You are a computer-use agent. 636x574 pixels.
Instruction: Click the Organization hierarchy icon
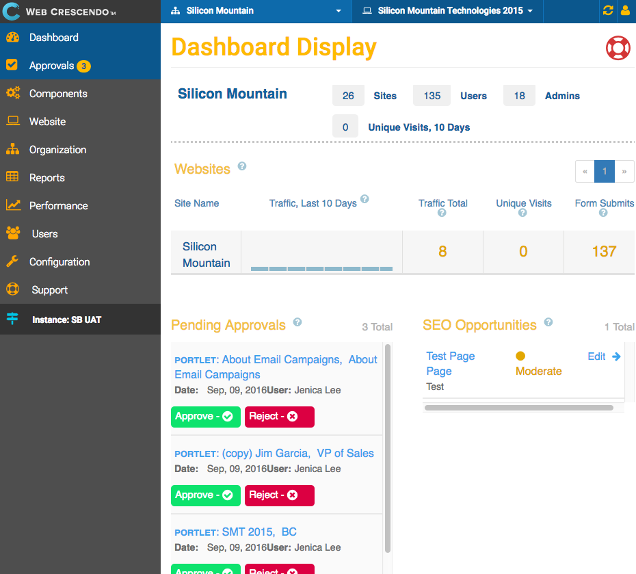(12, 149)
